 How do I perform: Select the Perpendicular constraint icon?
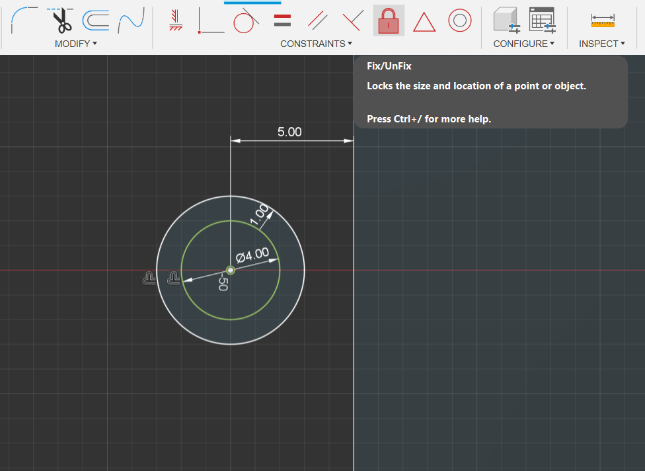coord(354,21)
